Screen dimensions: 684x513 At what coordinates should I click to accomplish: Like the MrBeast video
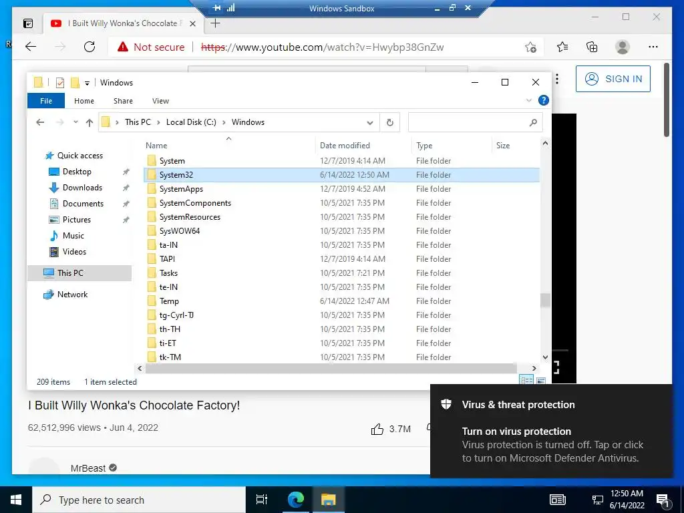[377, 430]
